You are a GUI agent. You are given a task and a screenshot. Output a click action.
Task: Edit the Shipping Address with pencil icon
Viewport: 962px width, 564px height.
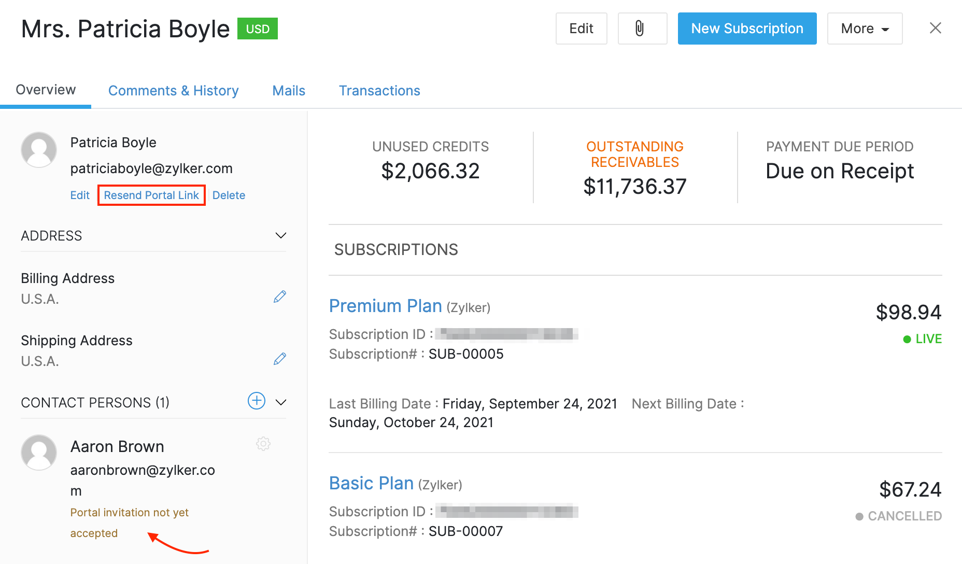click(x=280, y=359)
